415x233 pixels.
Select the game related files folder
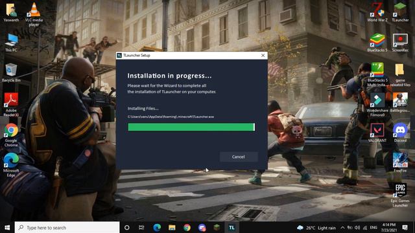click(x=400, y=75)
